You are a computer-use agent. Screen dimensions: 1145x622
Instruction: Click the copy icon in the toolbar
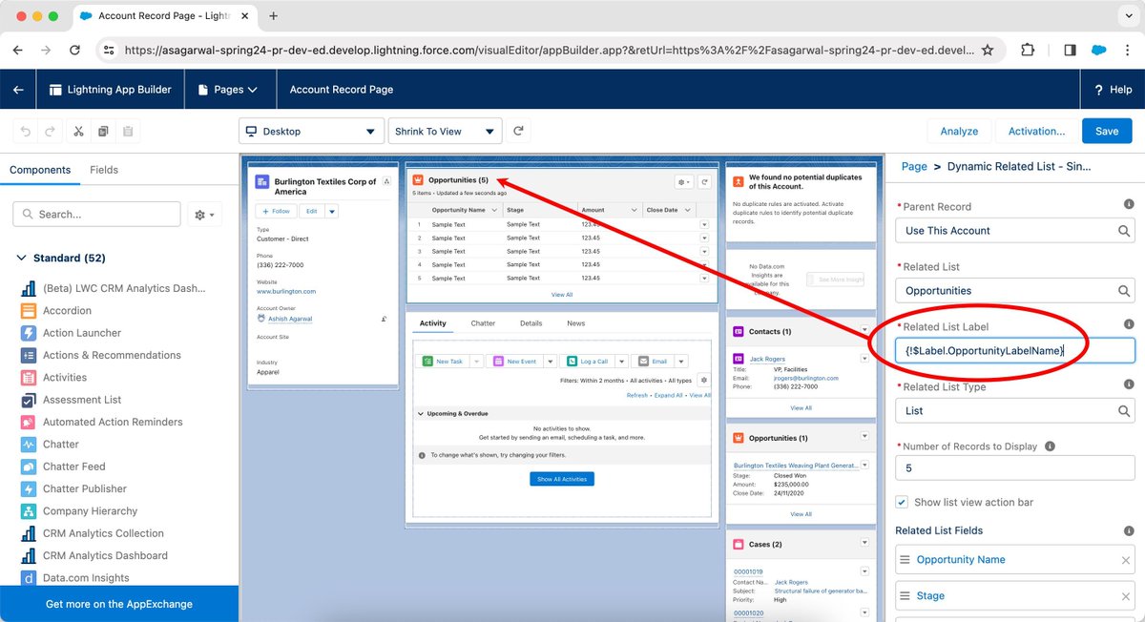(103, 132)
